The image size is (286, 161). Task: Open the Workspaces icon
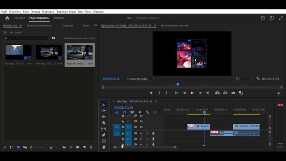[x=263, y=18]
